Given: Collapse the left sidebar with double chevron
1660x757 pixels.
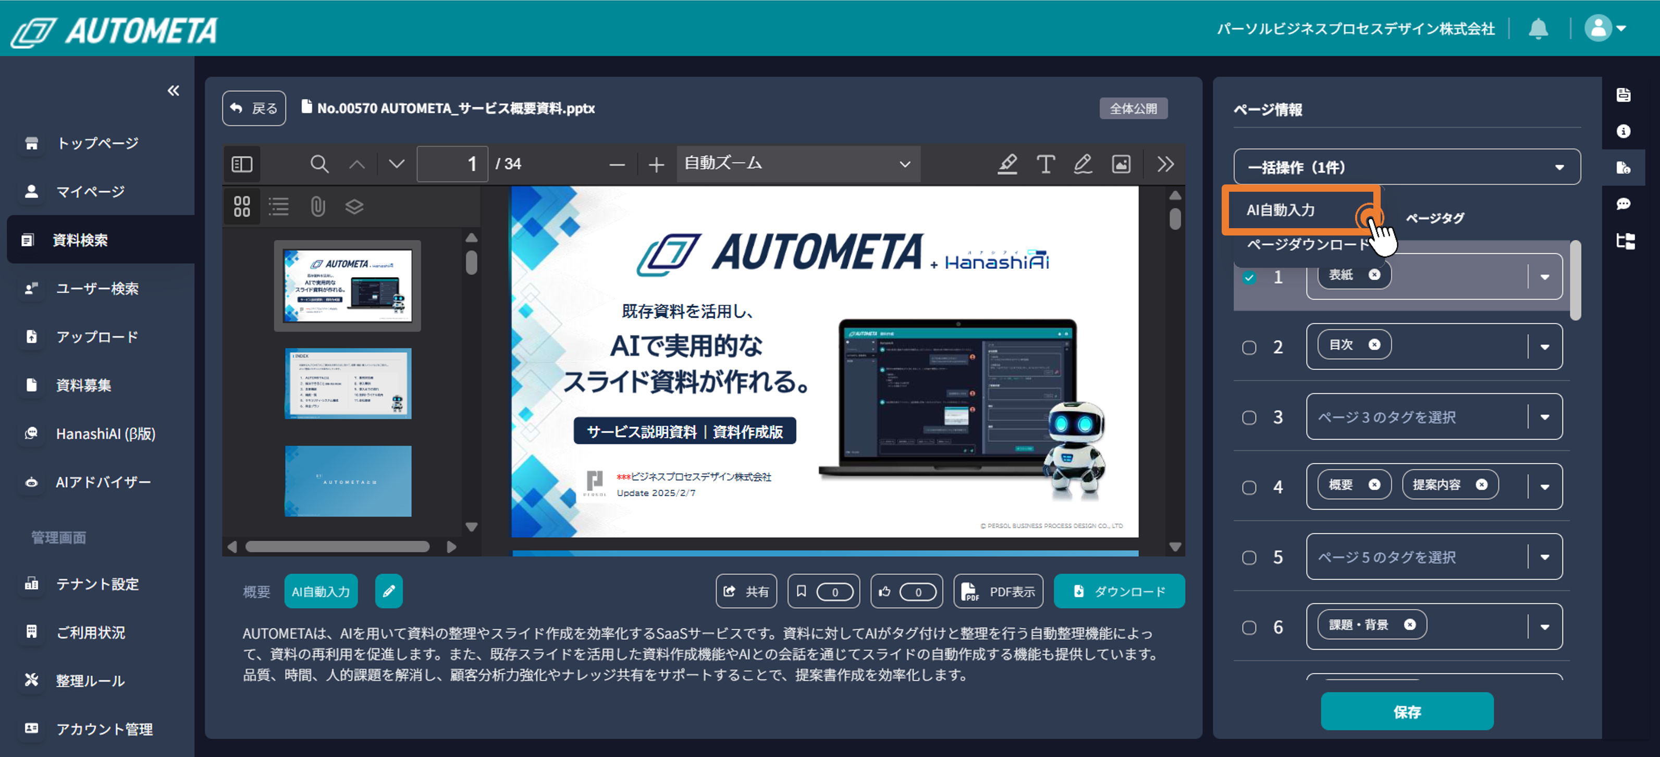Looking at the screenshot, I should point(174,91).
